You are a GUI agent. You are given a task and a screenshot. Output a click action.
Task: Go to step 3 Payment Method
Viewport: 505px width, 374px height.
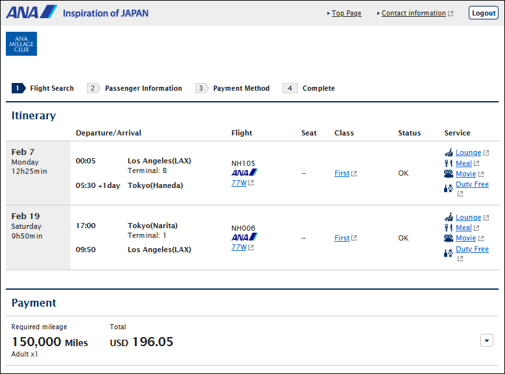click(233, 88)
